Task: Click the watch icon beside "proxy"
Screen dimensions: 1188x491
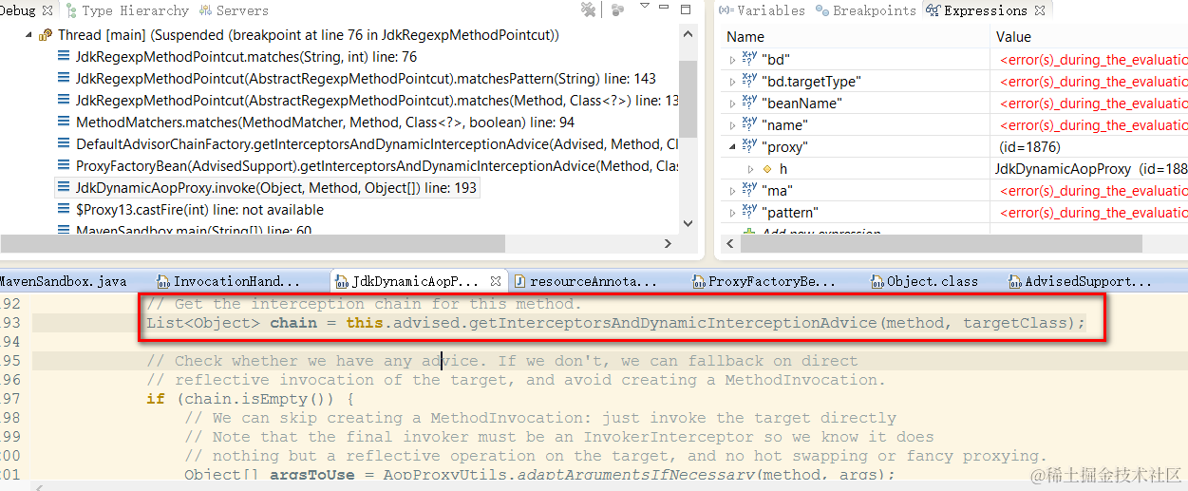Action: (x=749, y=146)
